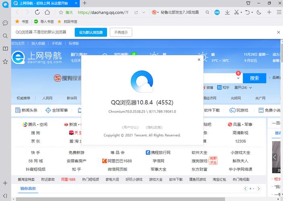Dismiss the default browser notification bar
This screenshot has height=201, width=283.
click(x=279, y=32)
